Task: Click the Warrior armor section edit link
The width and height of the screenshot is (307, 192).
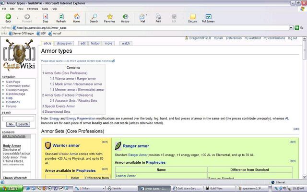Action: [105, 142]
